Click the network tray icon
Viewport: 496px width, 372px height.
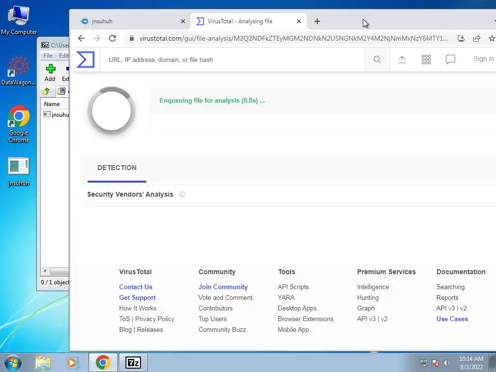423,363
